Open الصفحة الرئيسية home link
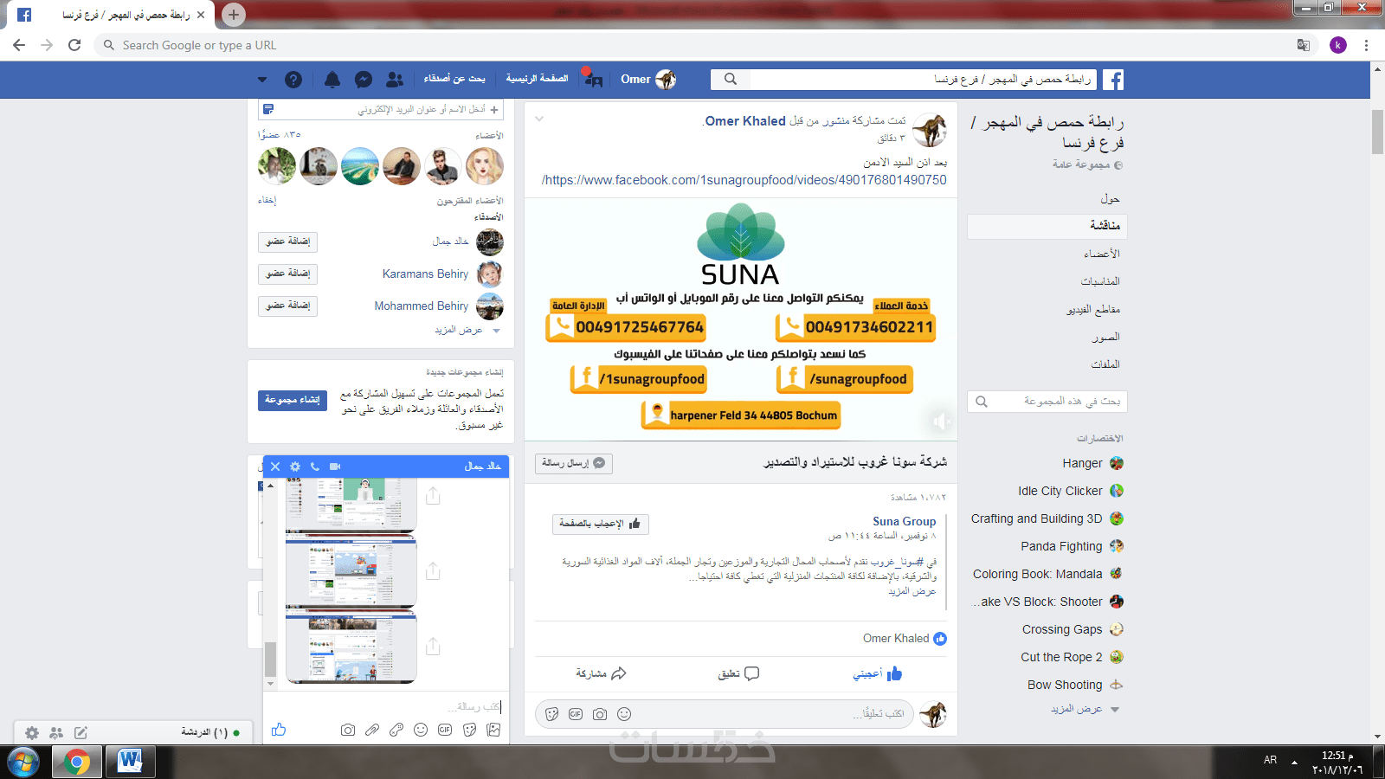 point(537,79)
